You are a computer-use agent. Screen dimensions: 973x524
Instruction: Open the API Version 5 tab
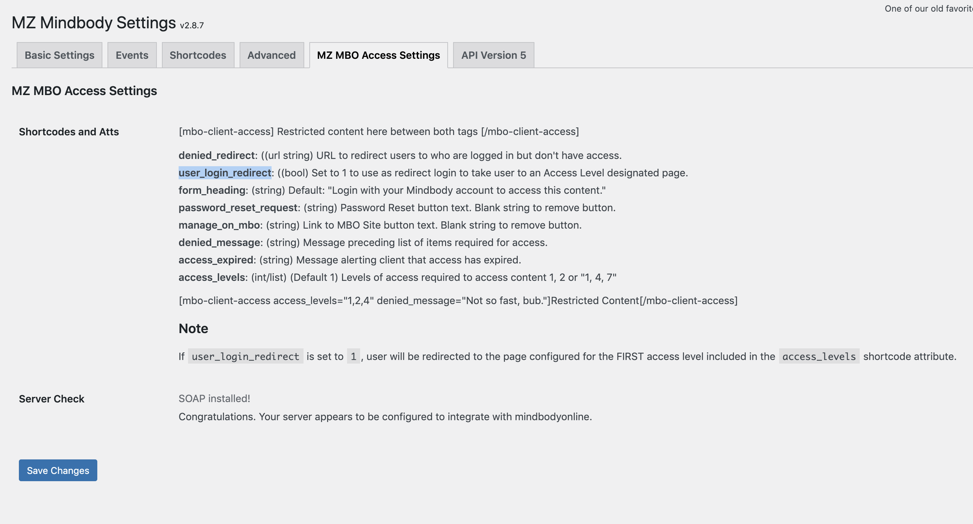point(493,55)
